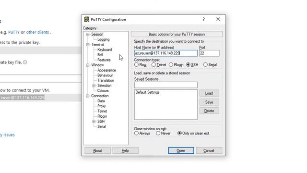The image size is (307, 173).
Task: Collapse the Connection tree node
Action: [88, 96]
